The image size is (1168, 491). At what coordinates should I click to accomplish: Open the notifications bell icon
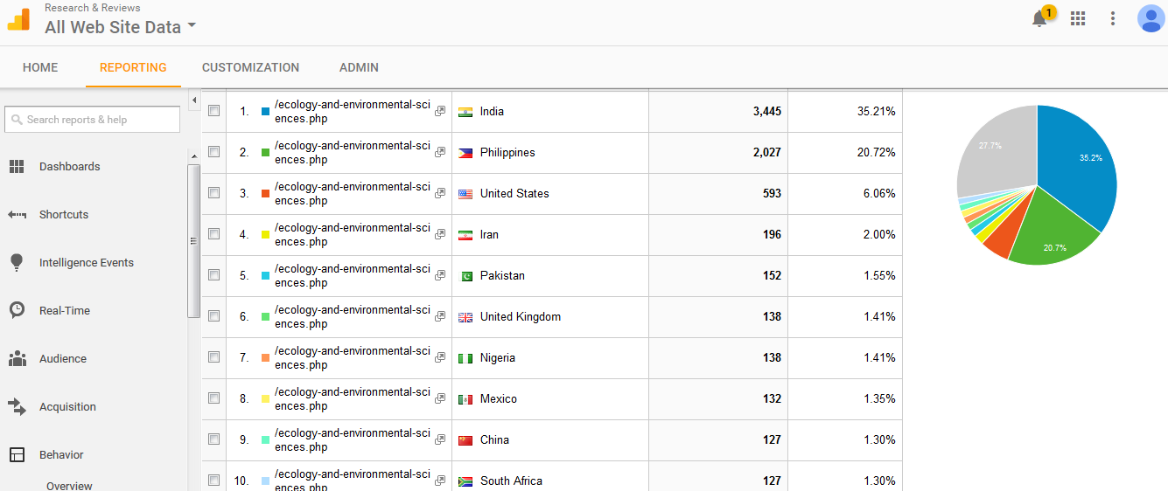coord(1039,18)
